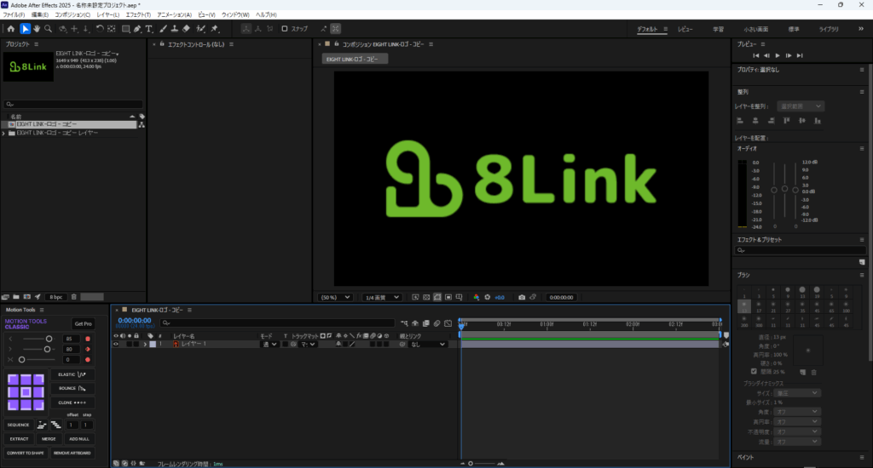
Task: Open the エフェクト(T) menu
Action: tap(138, 15)
